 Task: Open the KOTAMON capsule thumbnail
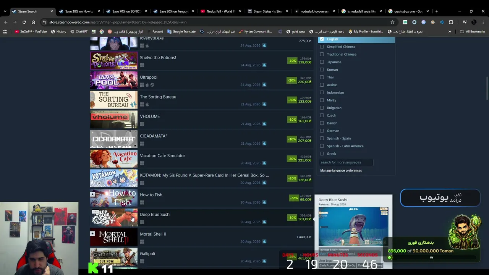pyautogui.click(x=113, y=178)
